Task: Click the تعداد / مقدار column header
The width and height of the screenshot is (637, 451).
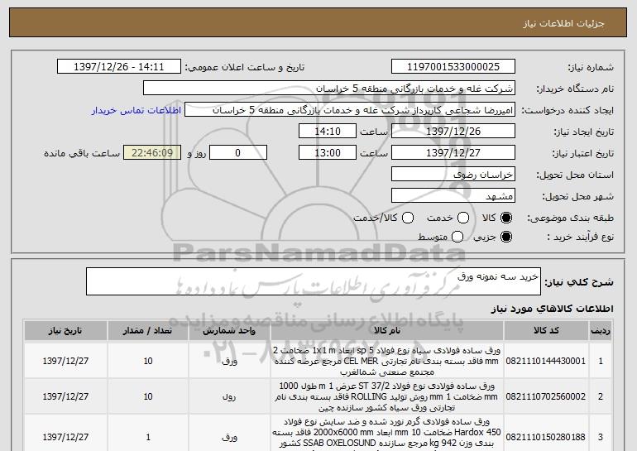Action: coord(148,331)
